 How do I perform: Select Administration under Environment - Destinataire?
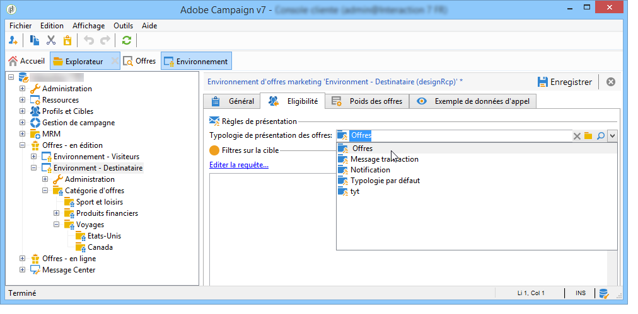(90, 179)
